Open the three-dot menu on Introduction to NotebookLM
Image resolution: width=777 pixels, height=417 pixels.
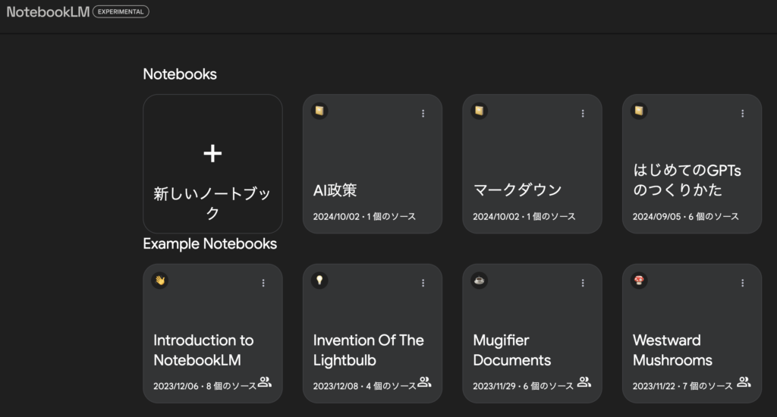tap(263, 283)
